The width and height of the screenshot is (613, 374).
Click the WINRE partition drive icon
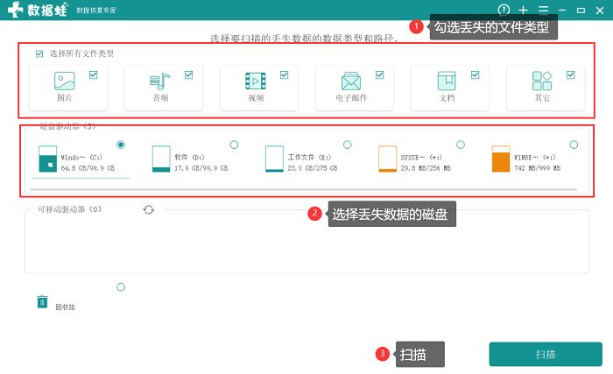click(x=501, y=159)
